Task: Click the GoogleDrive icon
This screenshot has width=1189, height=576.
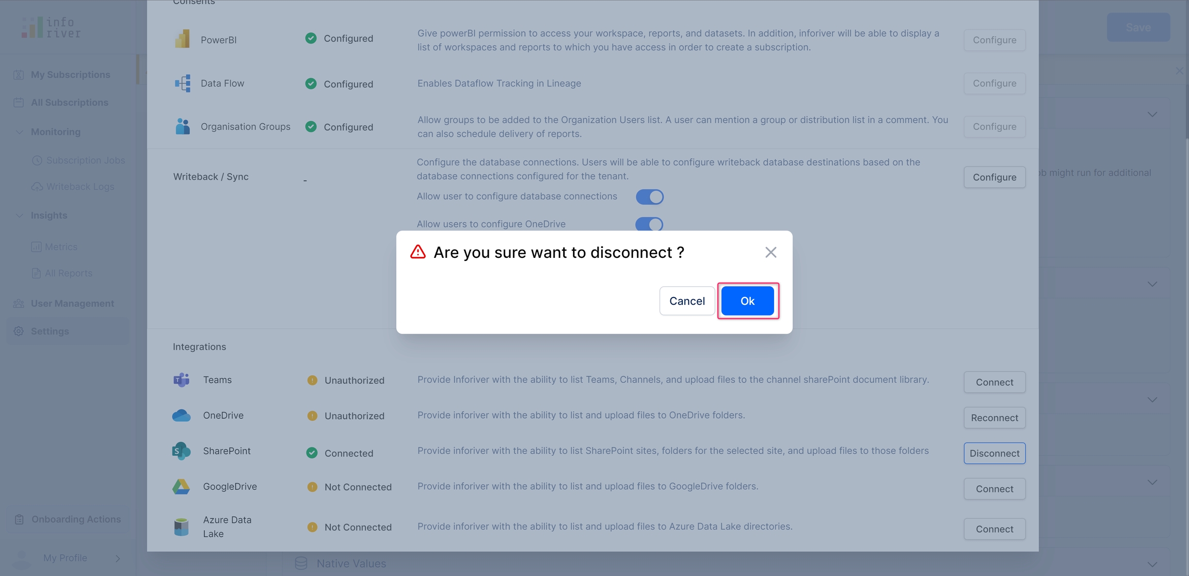Action: [181, 487]
